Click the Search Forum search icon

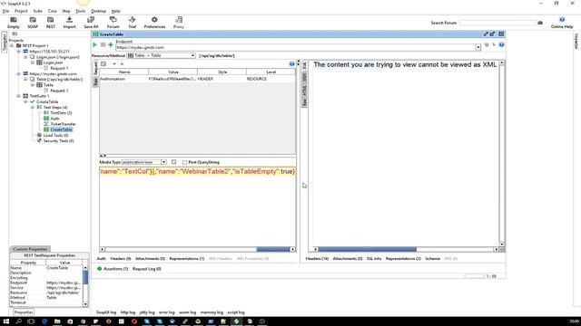(x=540, y=23)
